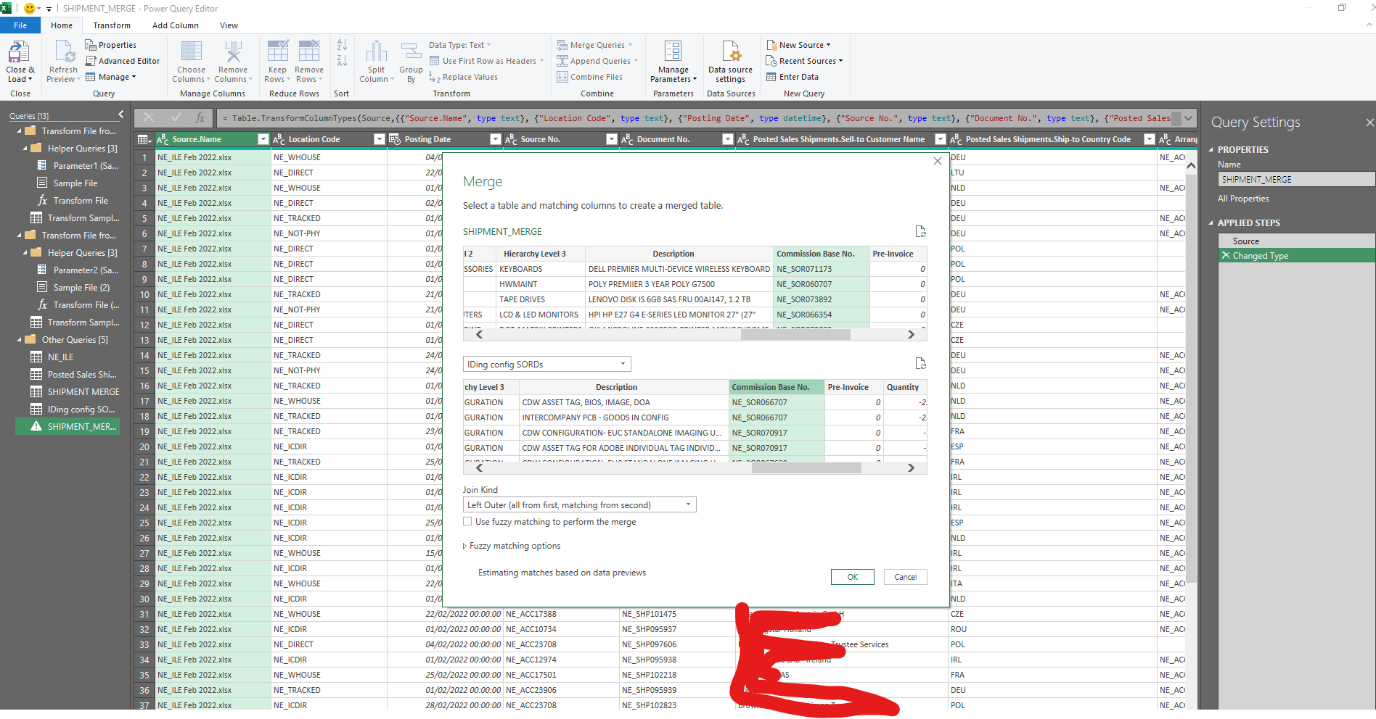Switch to the Home tab
1376x719 pixels.
click(x=62, y=25)
